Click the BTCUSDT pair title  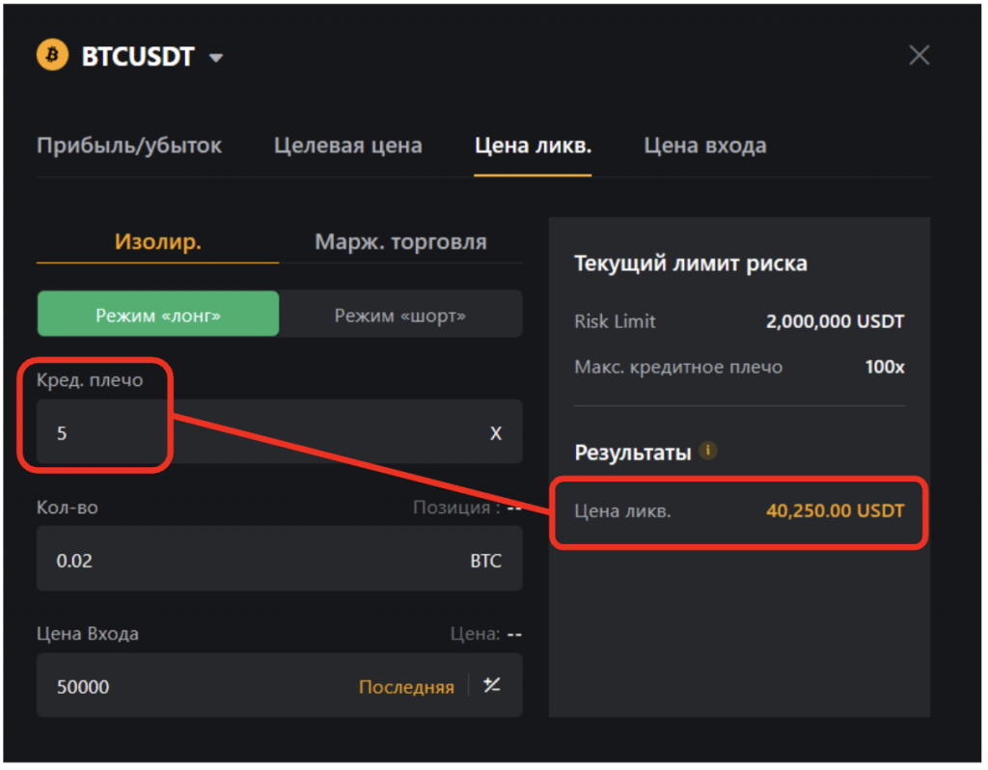138,57
